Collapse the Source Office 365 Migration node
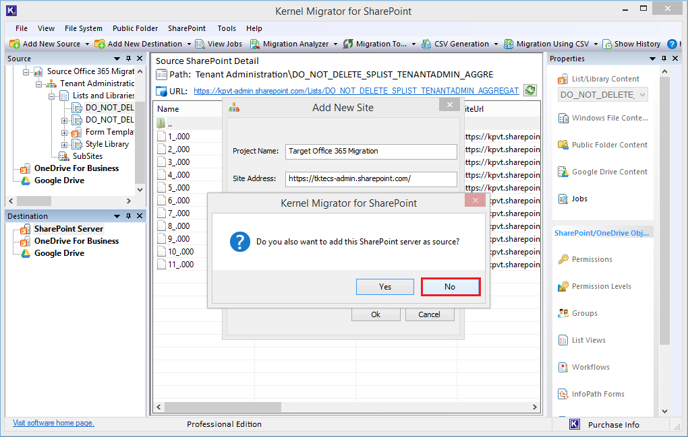 click(26, 71)
